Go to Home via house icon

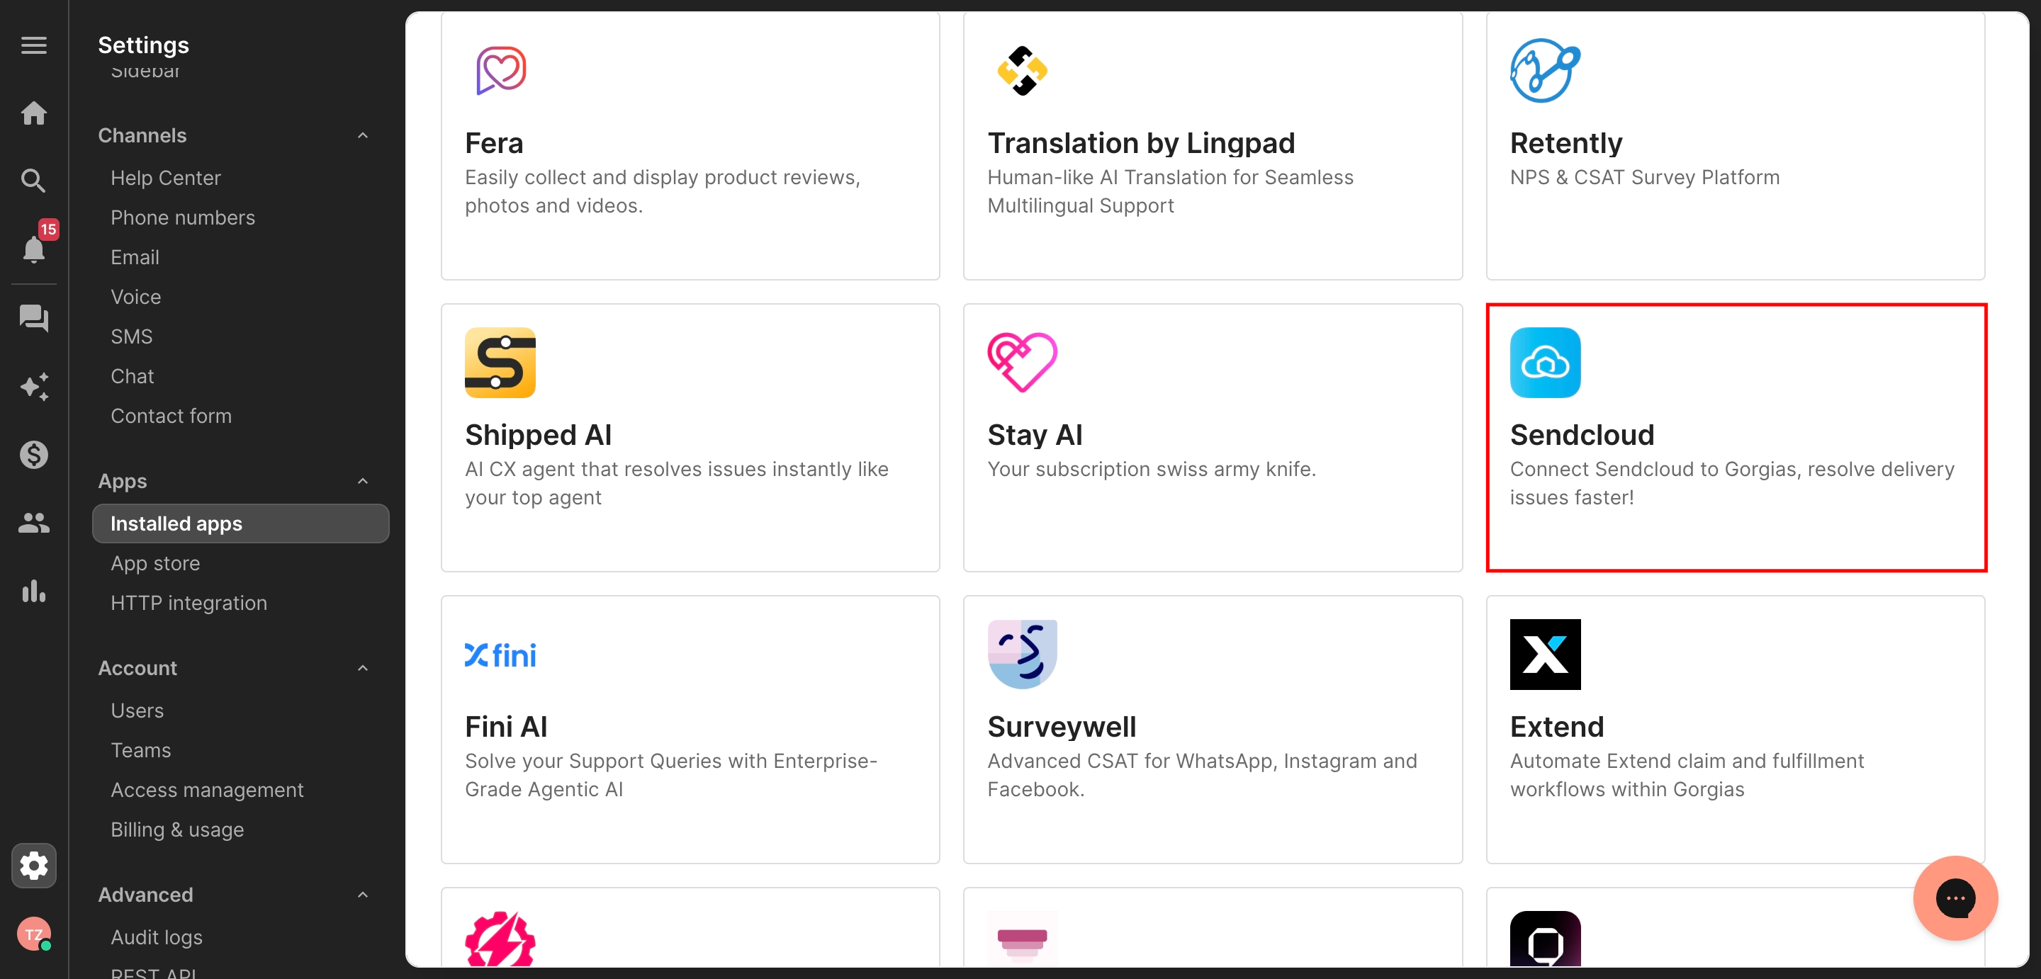(x=33, y=113)
